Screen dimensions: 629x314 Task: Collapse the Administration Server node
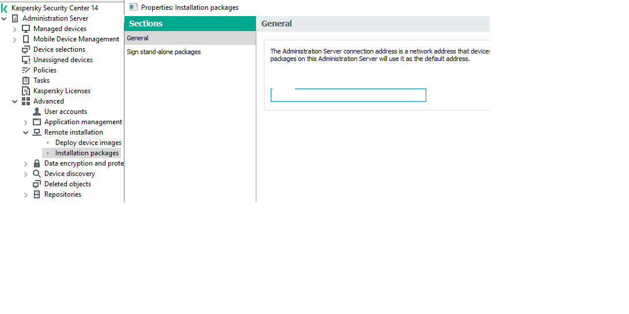point(4,18)
